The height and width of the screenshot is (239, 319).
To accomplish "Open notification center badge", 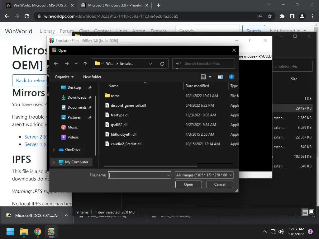I will [310, 232].
